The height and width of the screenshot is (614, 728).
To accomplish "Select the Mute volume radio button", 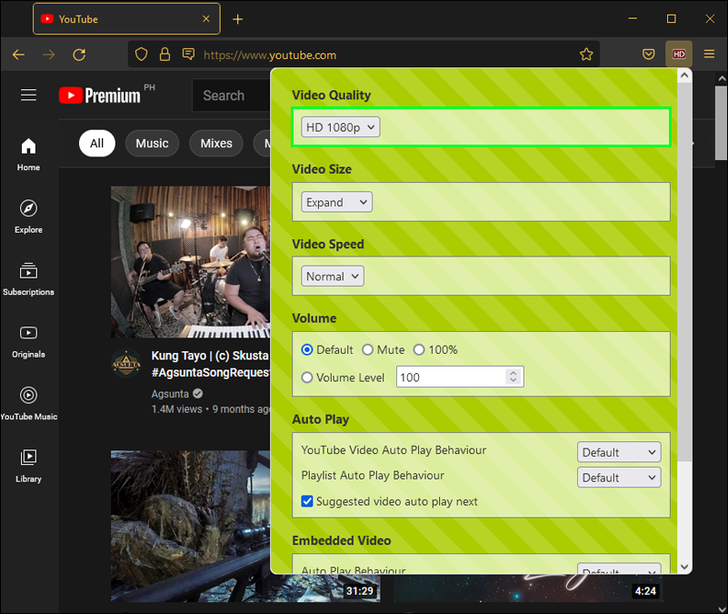I will (x=368, y=349).
